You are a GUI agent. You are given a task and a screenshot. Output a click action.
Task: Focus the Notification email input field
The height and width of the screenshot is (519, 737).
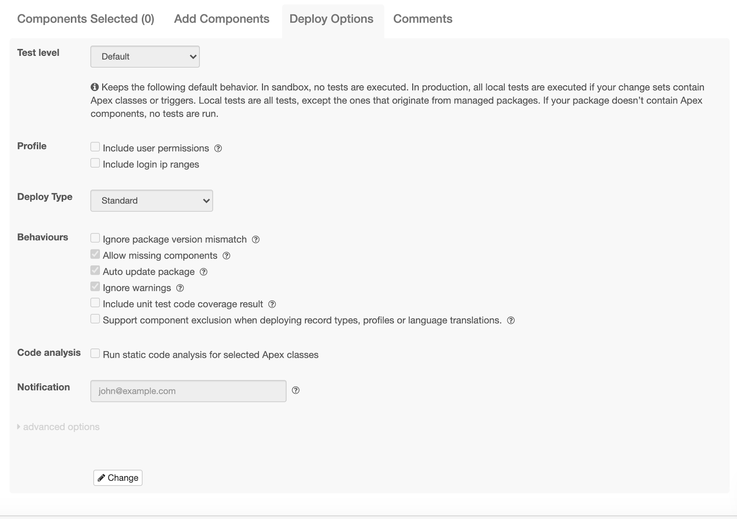pos(188,391)
